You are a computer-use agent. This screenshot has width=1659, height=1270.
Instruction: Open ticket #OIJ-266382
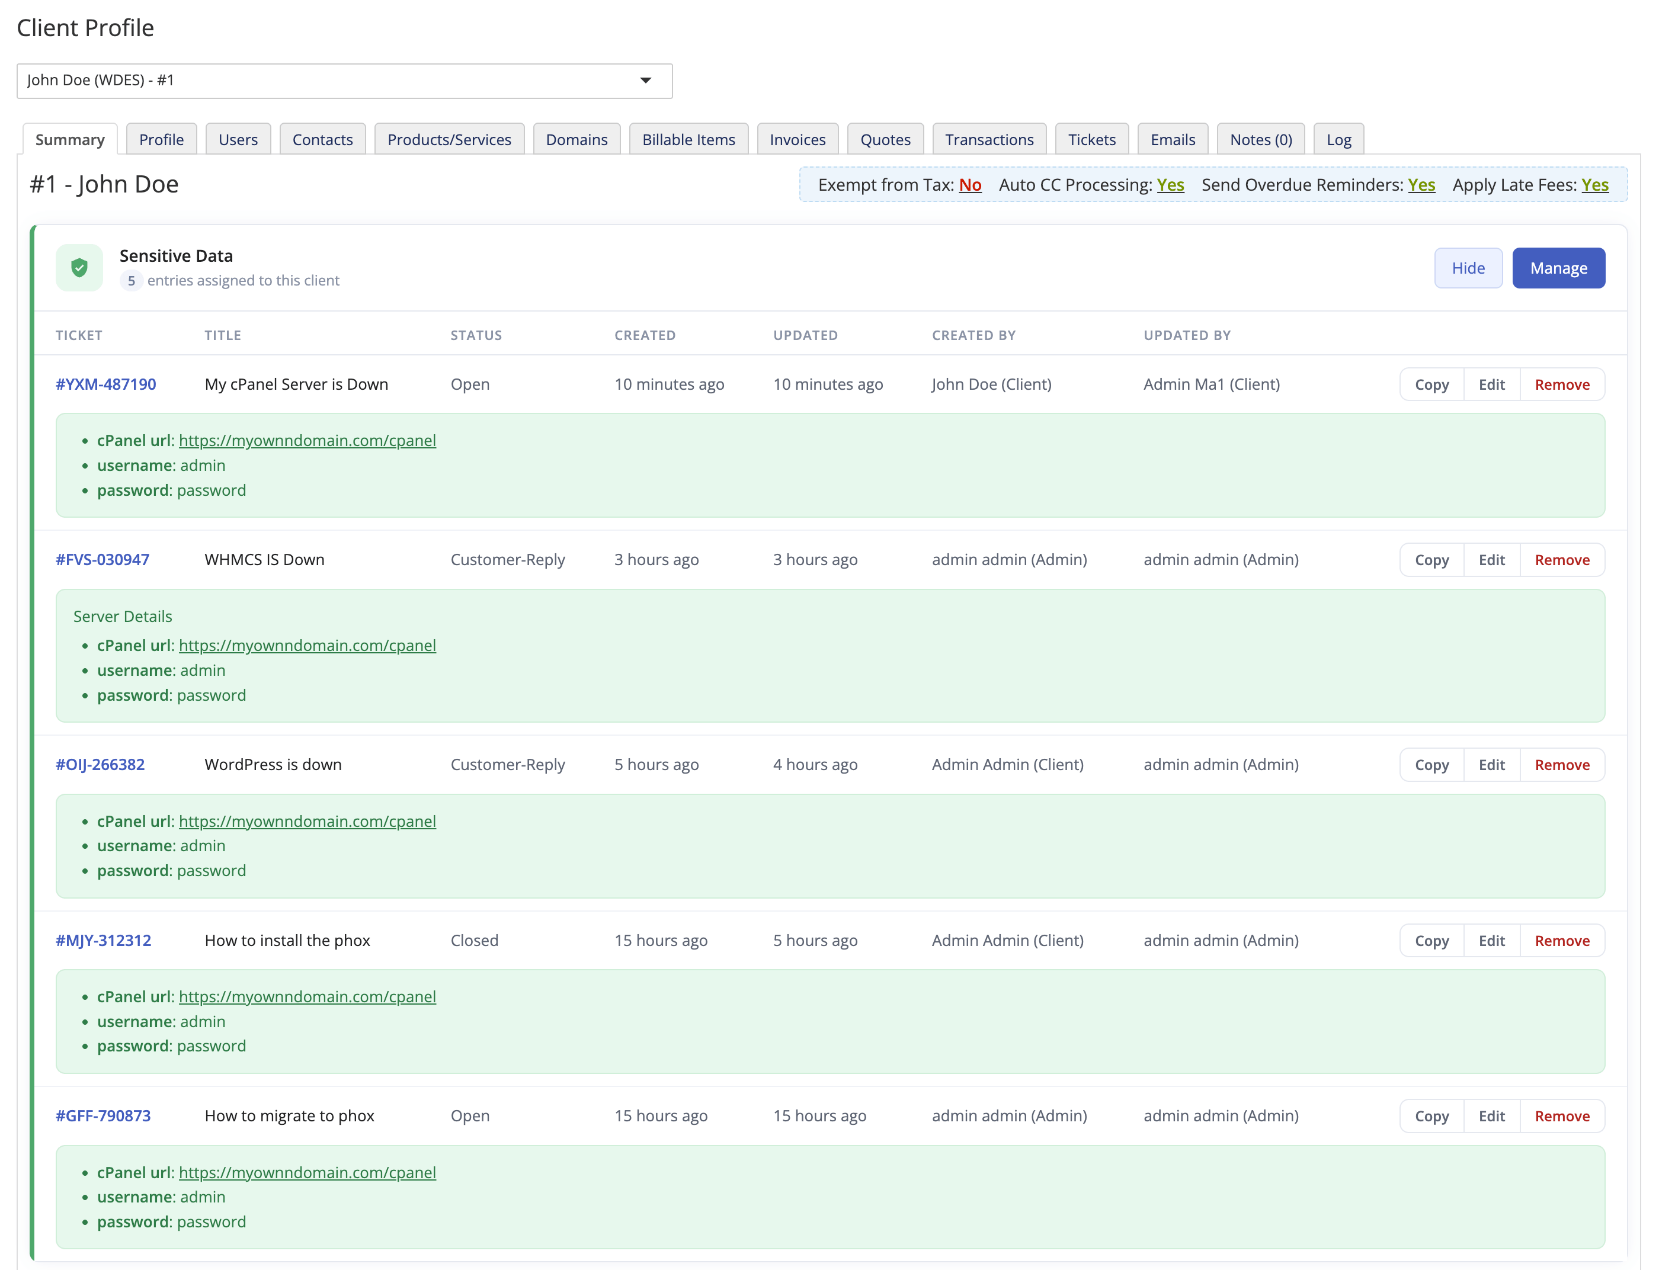coord(100,765)
